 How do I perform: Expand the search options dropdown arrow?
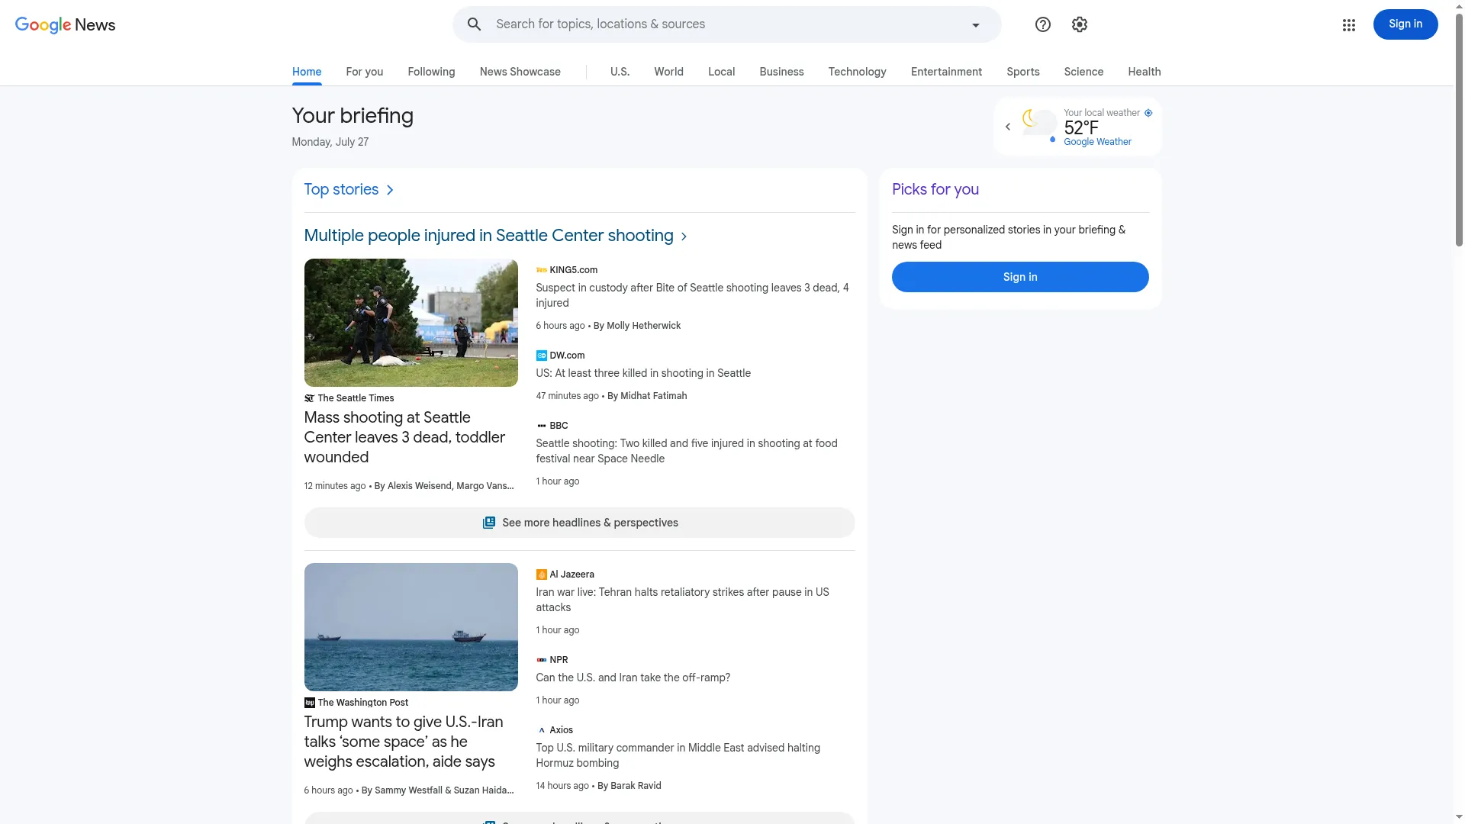pyautogui.click(x=975, y=25)
